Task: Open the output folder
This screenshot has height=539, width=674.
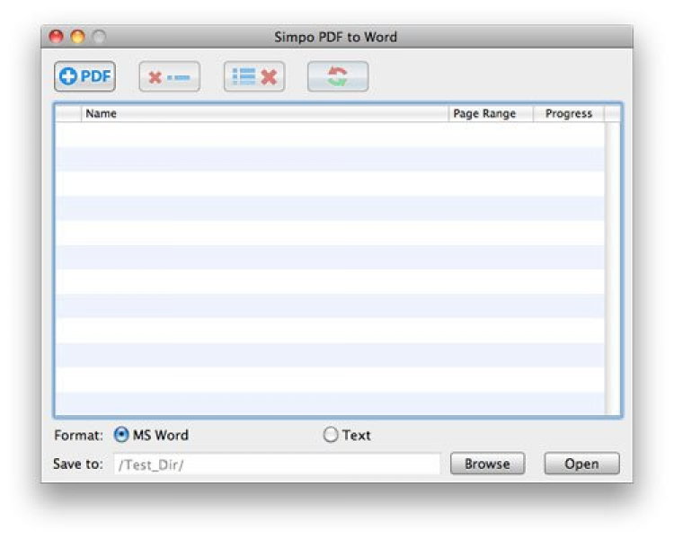Action: [581, 464]
